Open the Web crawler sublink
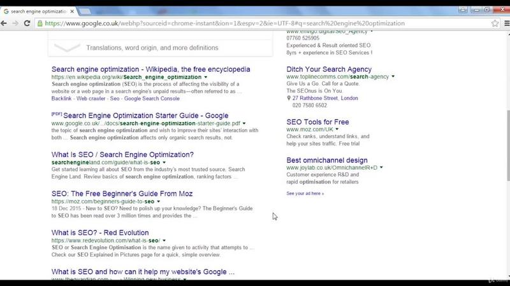 click(x=91, y=99)
